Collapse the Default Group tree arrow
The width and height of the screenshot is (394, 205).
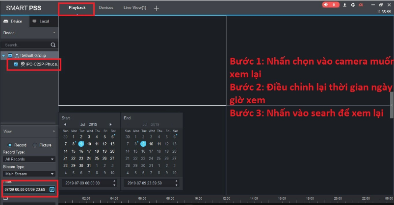tap(4, 56)
